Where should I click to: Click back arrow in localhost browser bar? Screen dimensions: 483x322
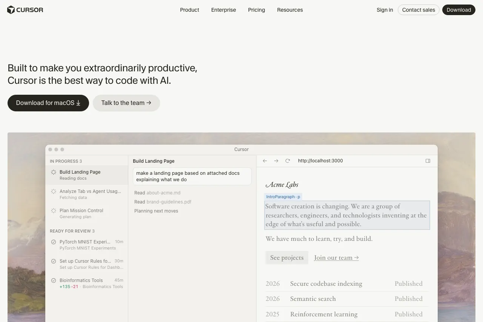265,161
